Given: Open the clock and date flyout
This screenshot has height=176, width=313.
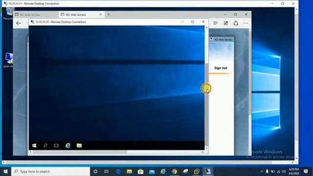Looking at the screenshot, I should (294, 172).
